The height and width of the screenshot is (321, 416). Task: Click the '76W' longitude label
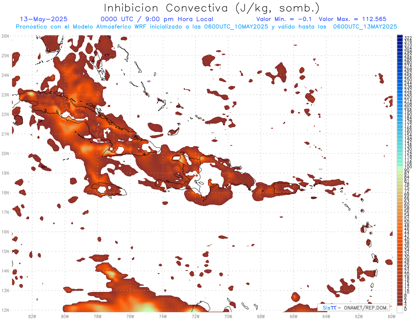pyautogui.click(x=130, y=316)
